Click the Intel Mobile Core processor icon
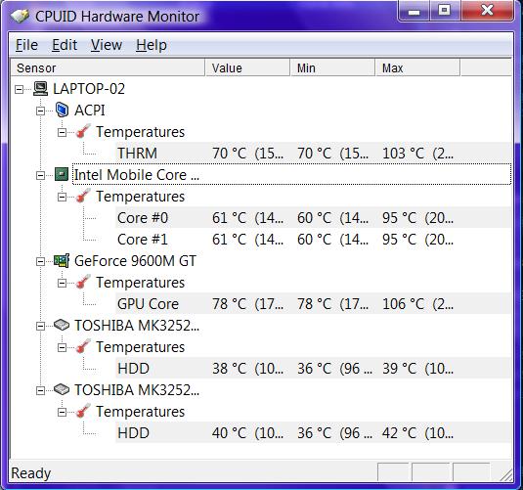Viewport: 523px width, 490px height. click(62, 174)
